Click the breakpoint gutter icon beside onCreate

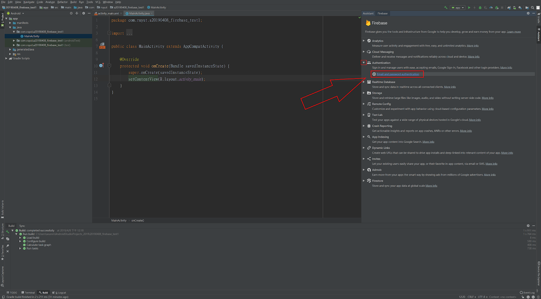pyautogui.click(x=101, y=66)
